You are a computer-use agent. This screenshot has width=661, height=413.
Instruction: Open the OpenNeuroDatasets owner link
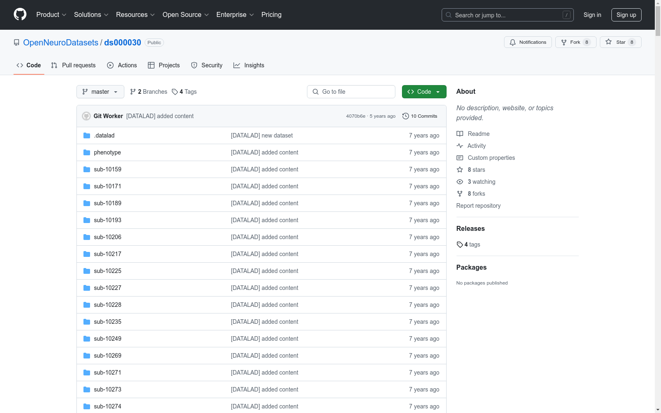point(61,43)
